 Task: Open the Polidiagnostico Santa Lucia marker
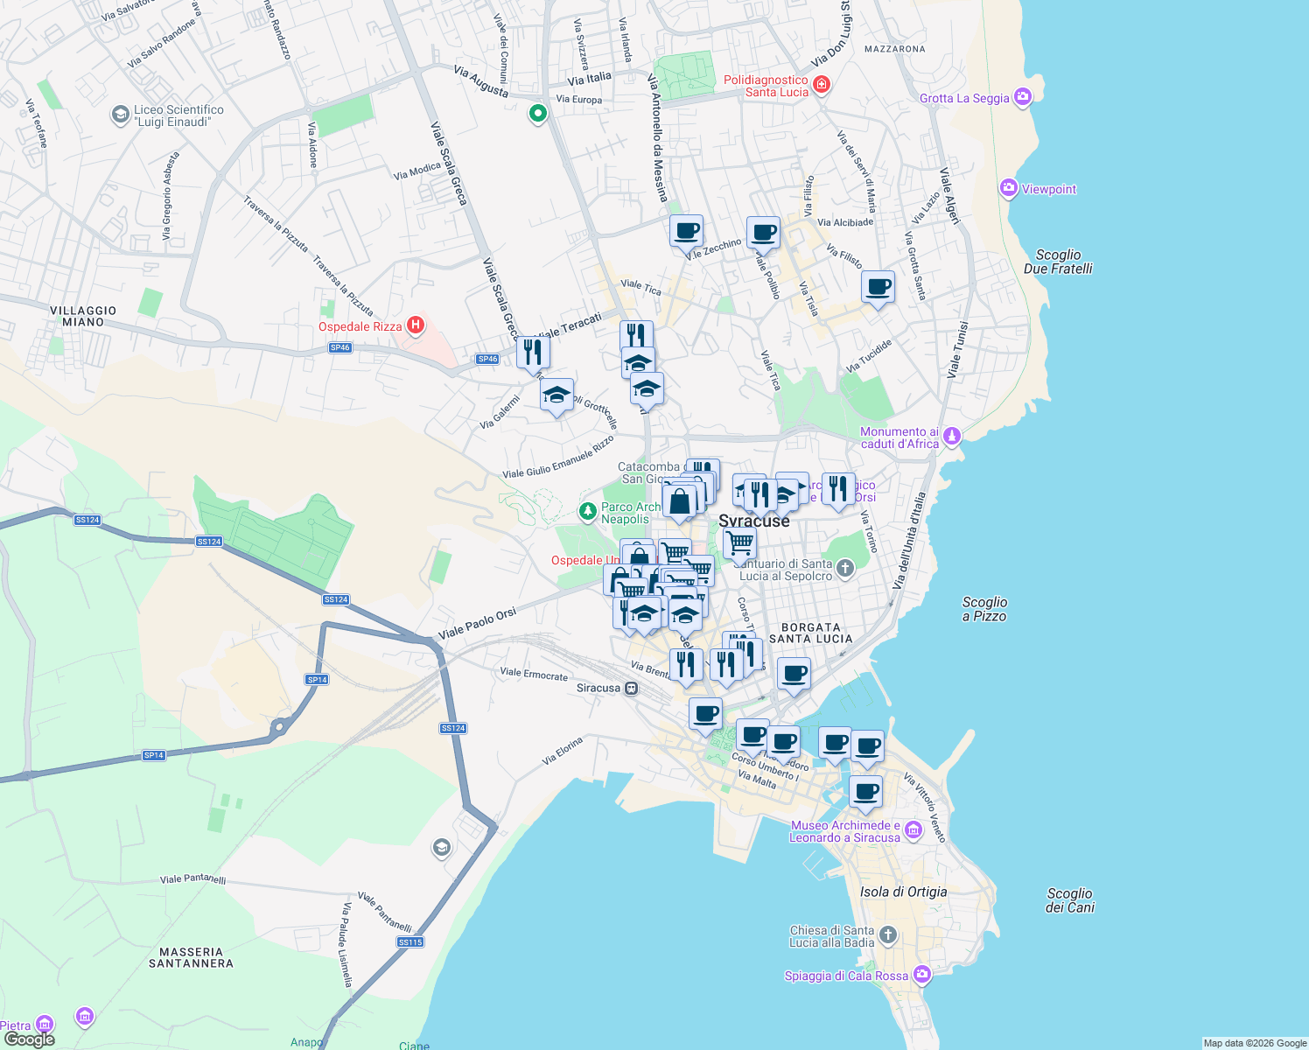822,84
